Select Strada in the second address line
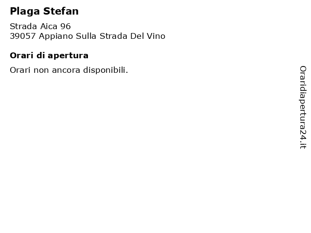Image resolution: width=311 pixels, height=233 pixels. pos(113,36)
